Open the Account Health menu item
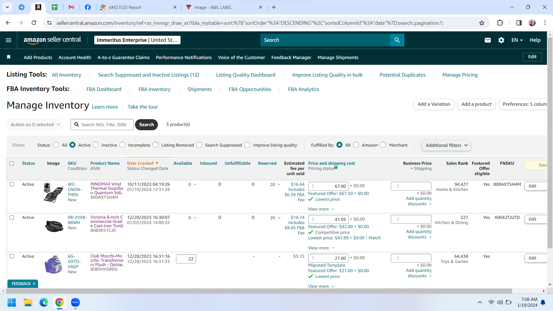 [75, 57]
